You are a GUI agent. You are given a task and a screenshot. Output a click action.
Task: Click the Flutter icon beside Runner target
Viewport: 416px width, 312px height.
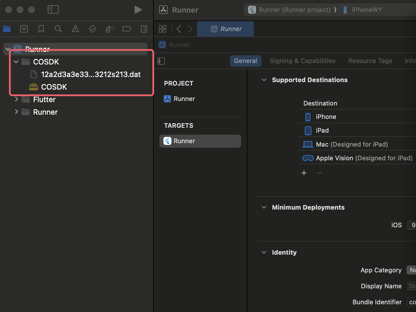click(167, 141)
